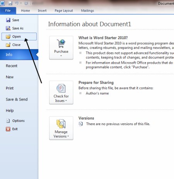Open the Save & Send section
The height and width of the screenshot is (179, 174).
(17, 99)
